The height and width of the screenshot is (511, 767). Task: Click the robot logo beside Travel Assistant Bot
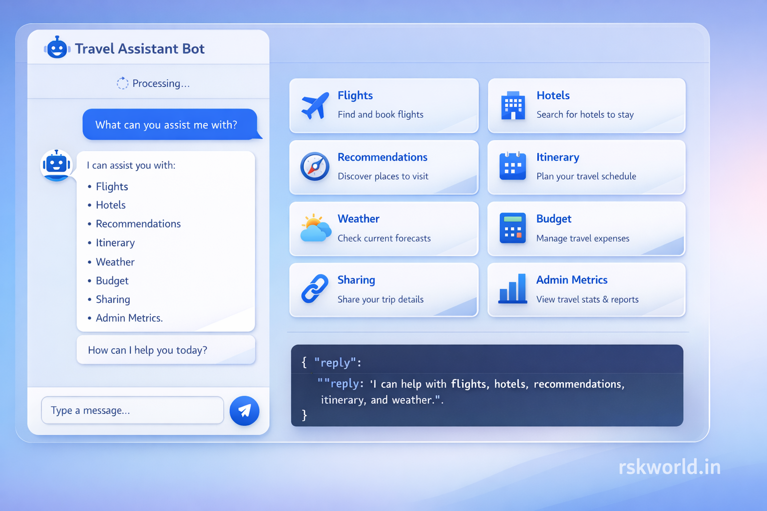pyautogui.click(x=56, y=48)
